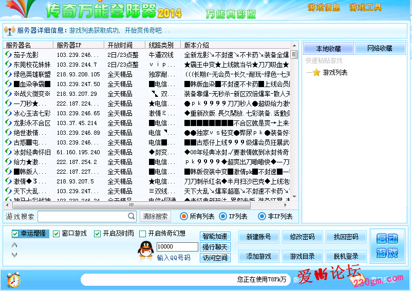Select the 所有列表 radio button
The width and height of the screenshot is (412, 291).
[184, 216]
